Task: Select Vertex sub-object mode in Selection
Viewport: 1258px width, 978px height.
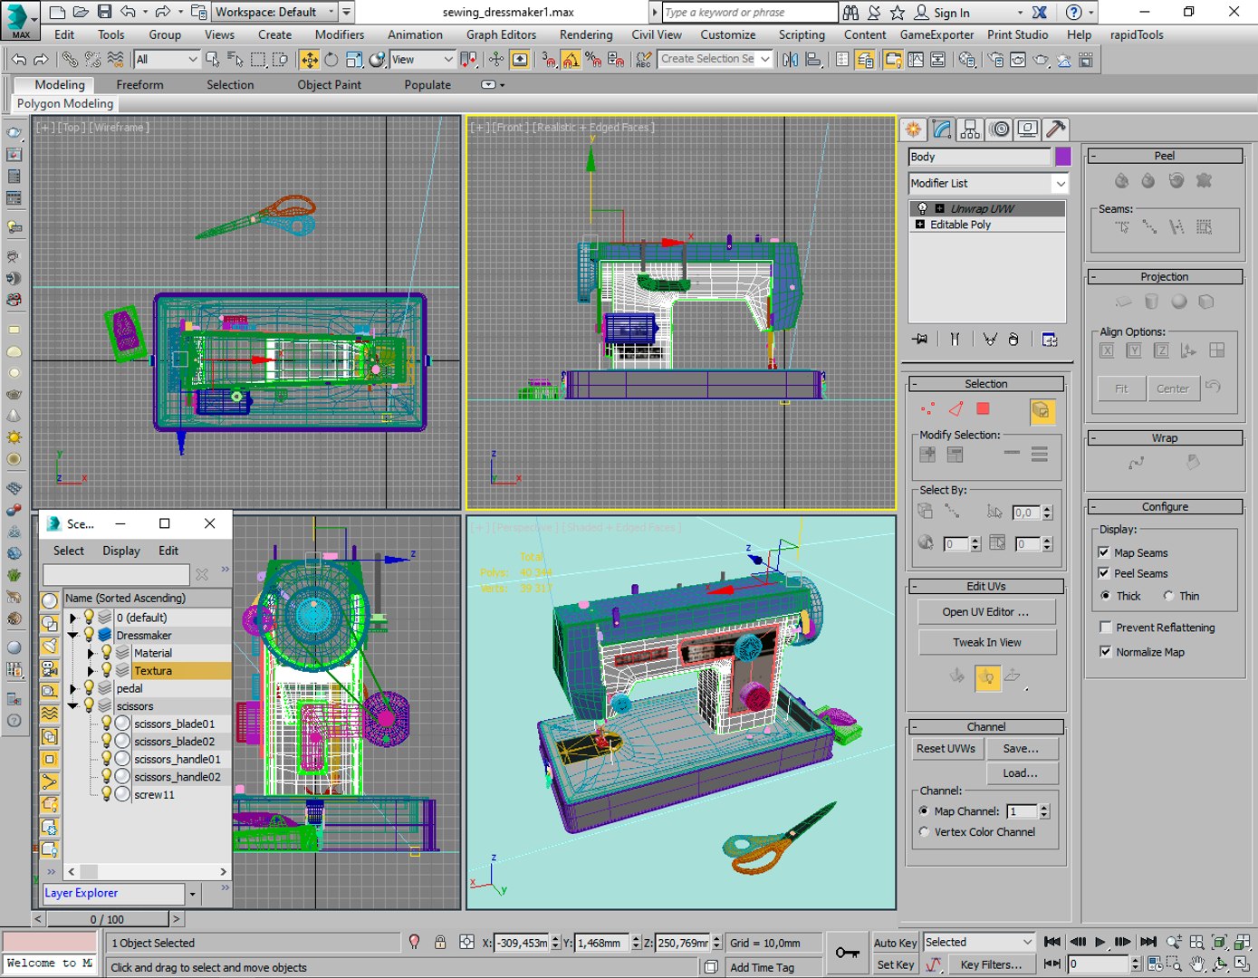Action: tap(927, 409)
